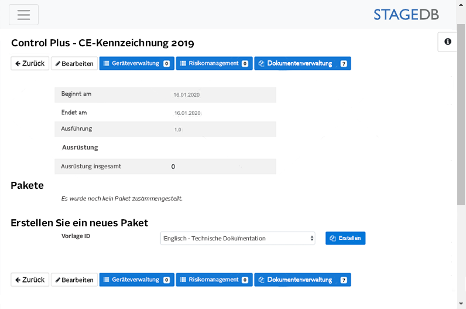Click the bottom Risikomanagement count badge 0
Image resolution: width=466 pixels, height=309 pixels.
point(245,280)
